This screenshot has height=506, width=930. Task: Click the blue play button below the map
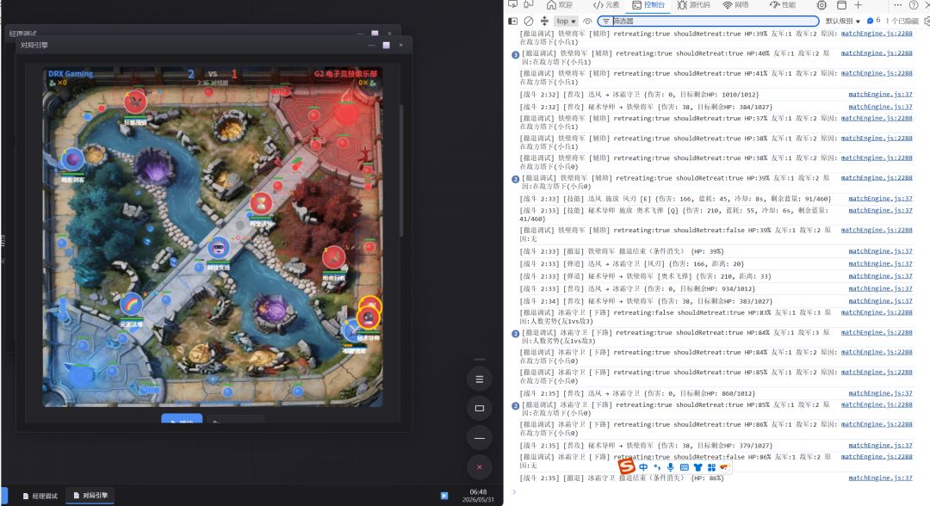tap(182, 418)
